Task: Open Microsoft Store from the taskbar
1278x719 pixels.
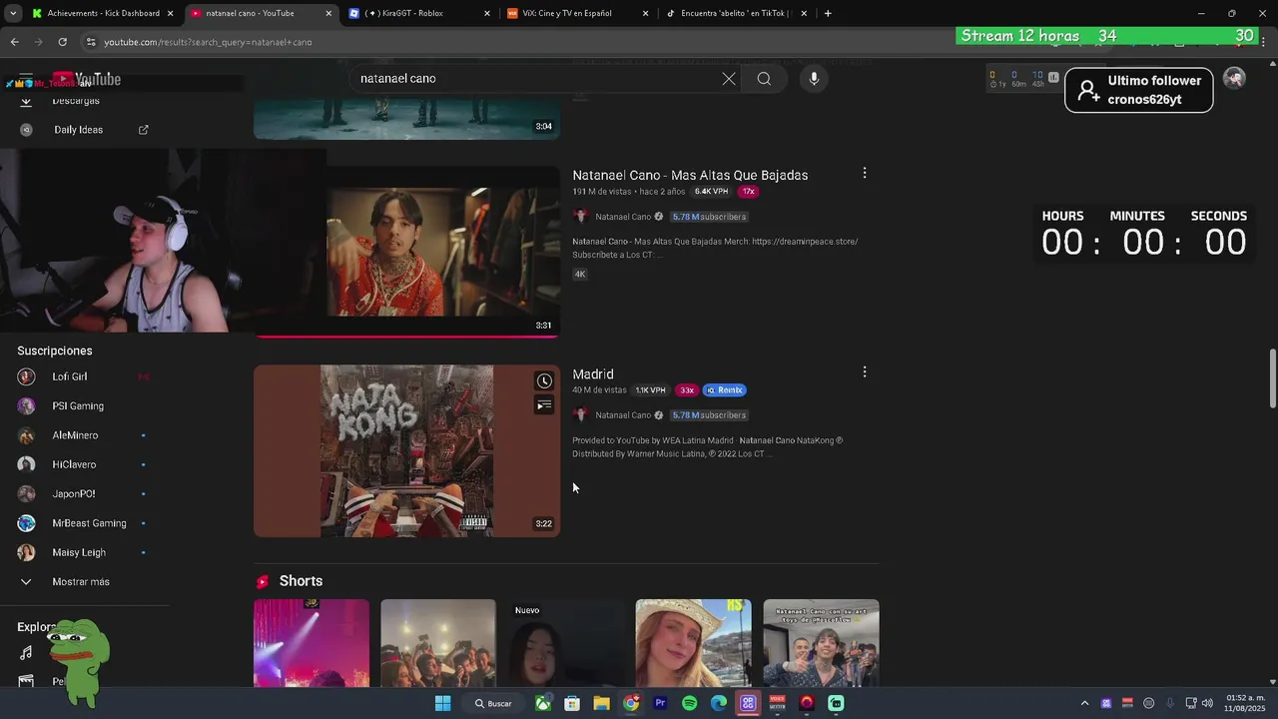Action: click(572, 703)
